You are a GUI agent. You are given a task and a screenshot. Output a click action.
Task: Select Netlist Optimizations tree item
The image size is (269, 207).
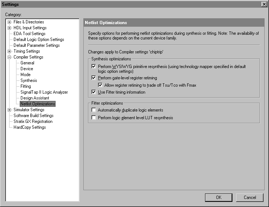point(38,104)
